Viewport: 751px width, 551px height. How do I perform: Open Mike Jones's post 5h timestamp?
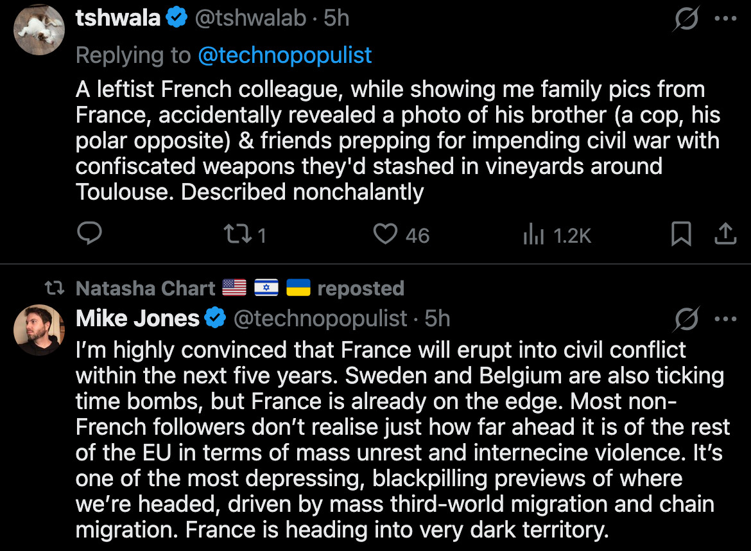(x=438, y=318)
